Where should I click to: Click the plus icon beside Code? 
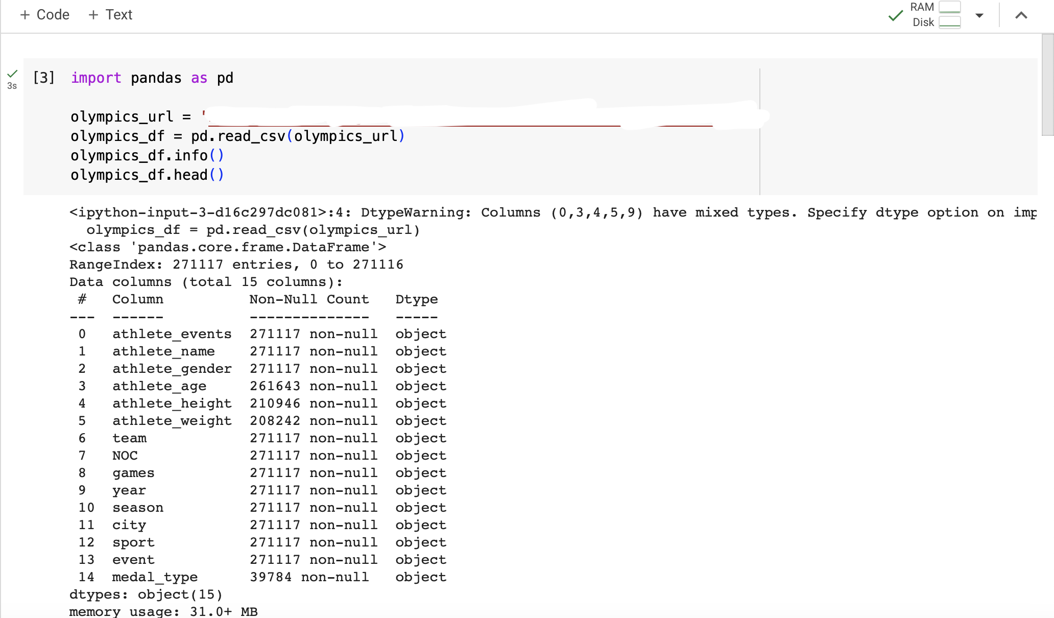pyautogui.click(x=25, y=14)
